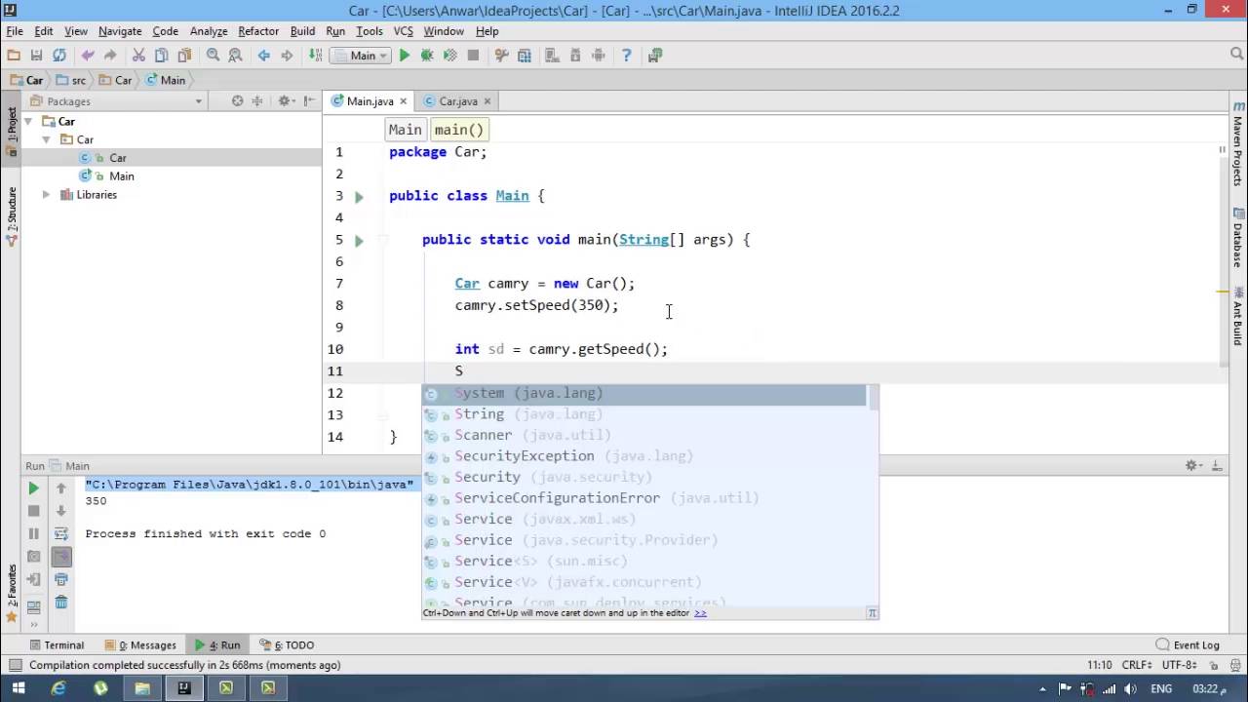The height and width of the screenshot is (702, 1248).
Task: Print console output icon
Action: 61,580
